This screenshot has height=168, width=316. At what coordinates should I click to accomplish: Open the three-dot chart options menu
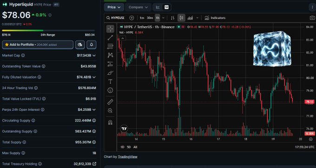(312, 7)
